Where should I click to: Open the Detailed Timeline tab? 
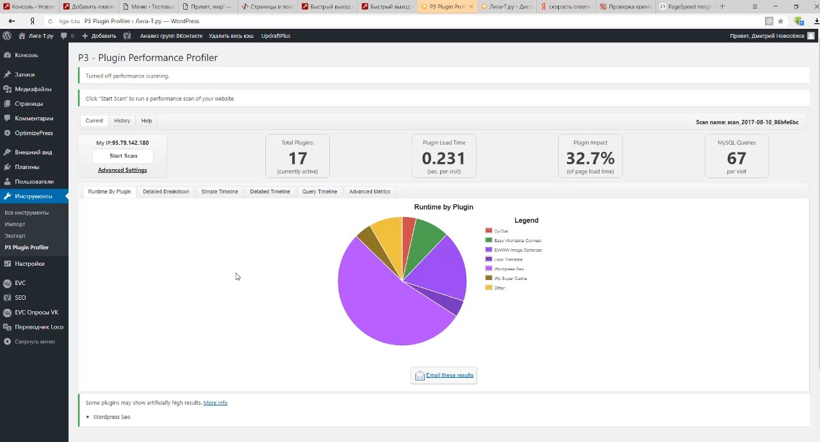click(270, 192)
